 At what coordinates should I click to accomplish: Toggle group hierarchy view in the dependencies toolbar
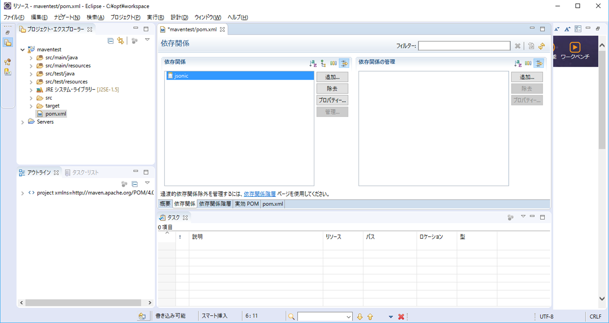322,63
